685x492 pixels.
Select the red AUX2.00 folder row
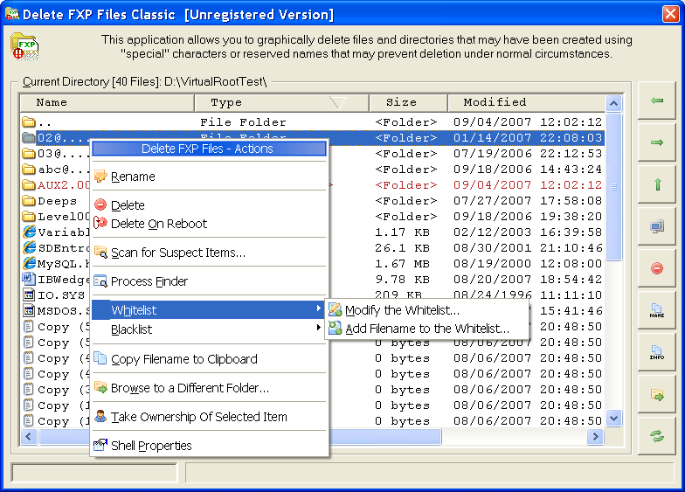(313, 185)
